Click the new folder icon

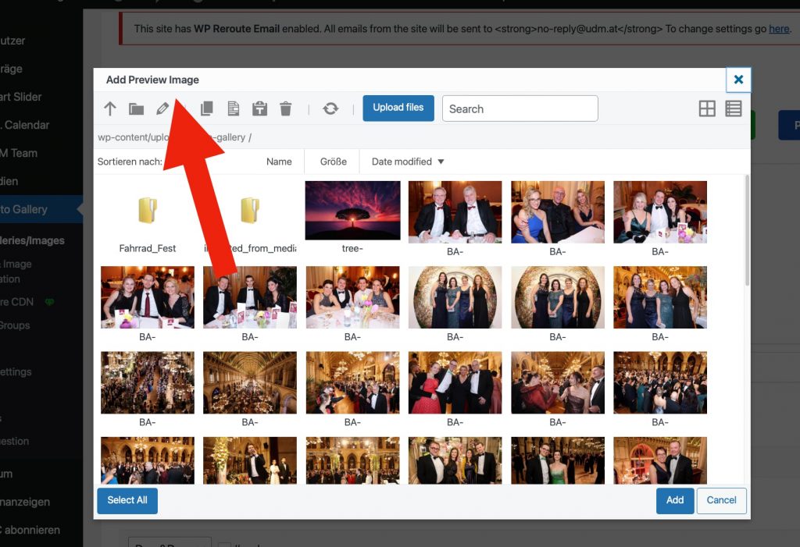(136, 109)
